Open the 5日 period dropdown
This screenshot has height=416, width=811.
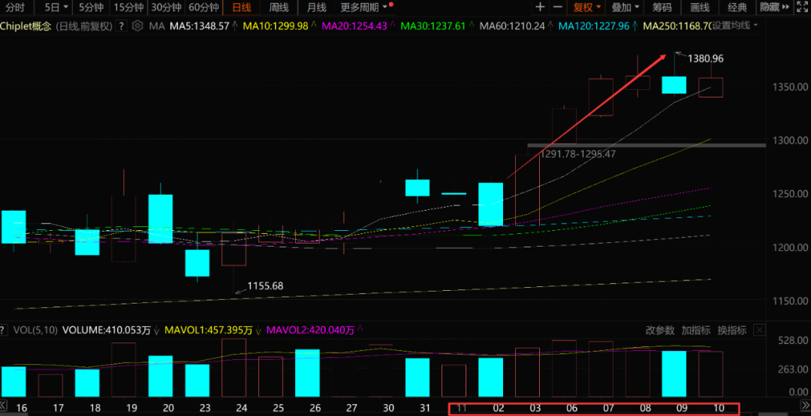(56, 7)
